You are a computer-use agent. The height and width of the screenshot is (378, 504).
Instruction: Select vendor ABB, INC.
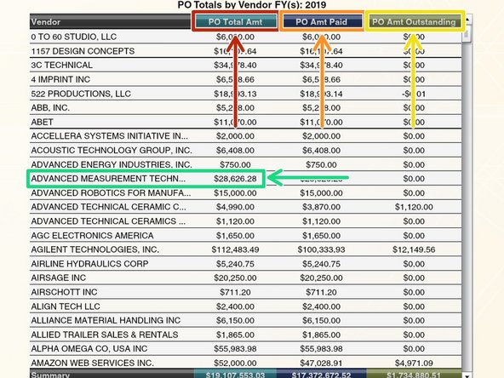[50, 107]
